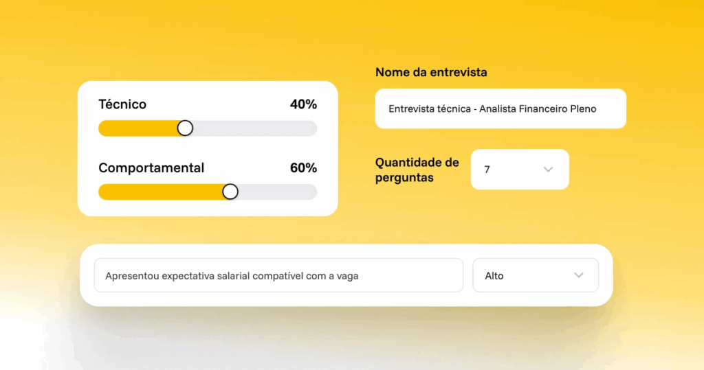Viewport: 704px width, 370px height.
Task: Click the chevron arrow in the Alto dropdown
Action: pyautogui.click(x=578, y=275)
